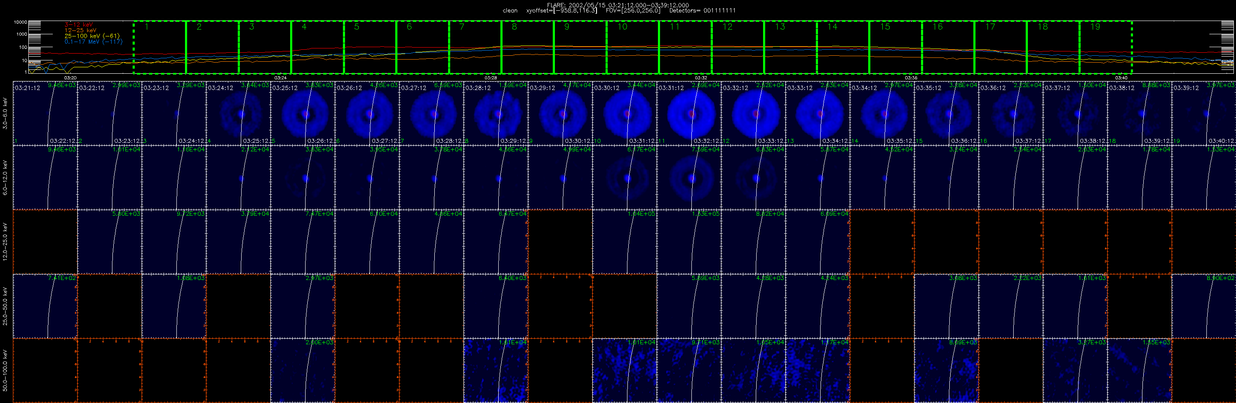Click the 03:28 tick on the lightcurve axis
The height and width of the screenshot is (403, 1236).
(491, 78)
